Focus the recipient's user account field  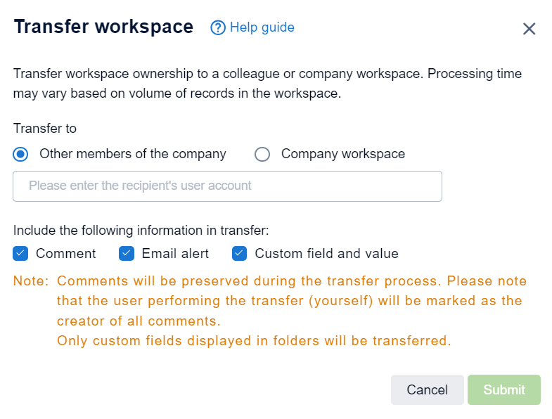point(227,186)
